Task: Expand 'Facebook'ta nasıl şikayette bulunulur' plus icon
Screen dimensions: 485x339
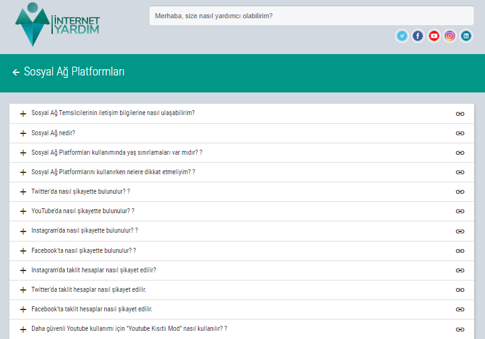Action: coord(23,251)
